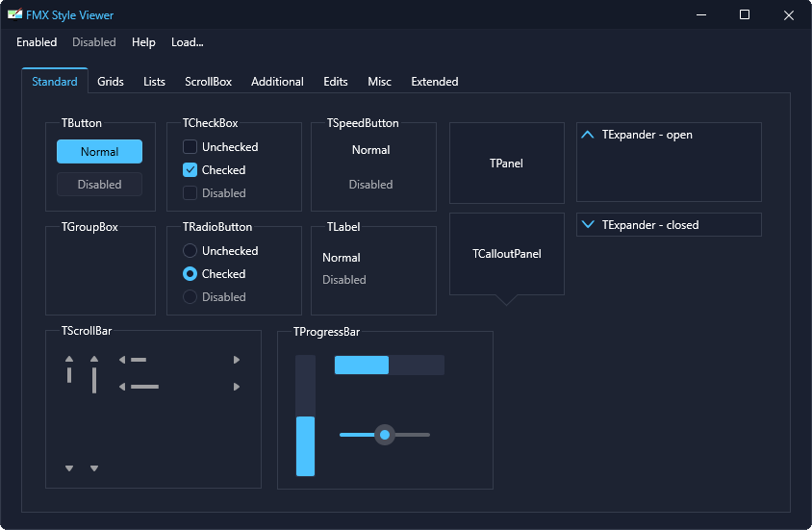The height and width of the screenshot is (530, 812).
Task: Click the blue Normal TButton
Action: [x=99, y=152]
